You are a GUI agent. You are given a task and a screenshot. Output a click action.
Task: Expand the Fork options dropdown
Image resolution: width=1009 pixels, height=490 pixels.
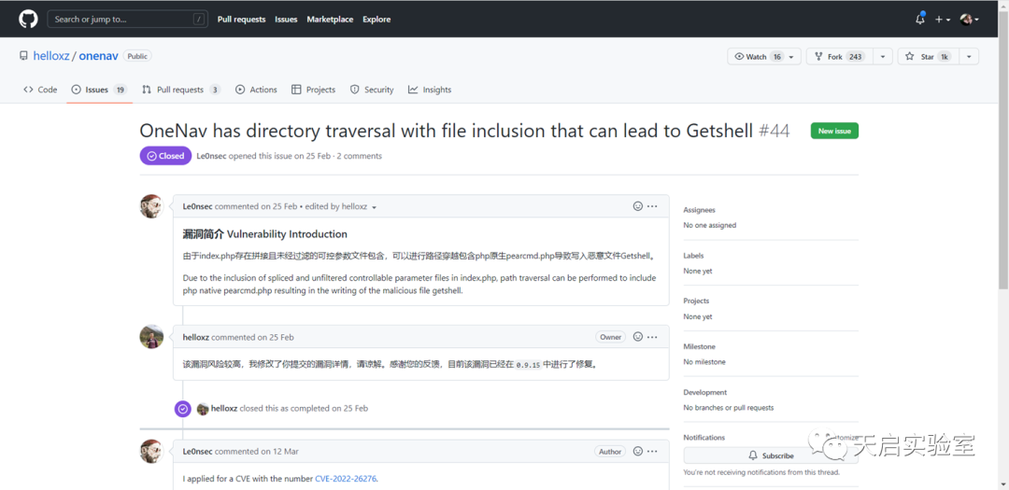click(x=882, y=57)
